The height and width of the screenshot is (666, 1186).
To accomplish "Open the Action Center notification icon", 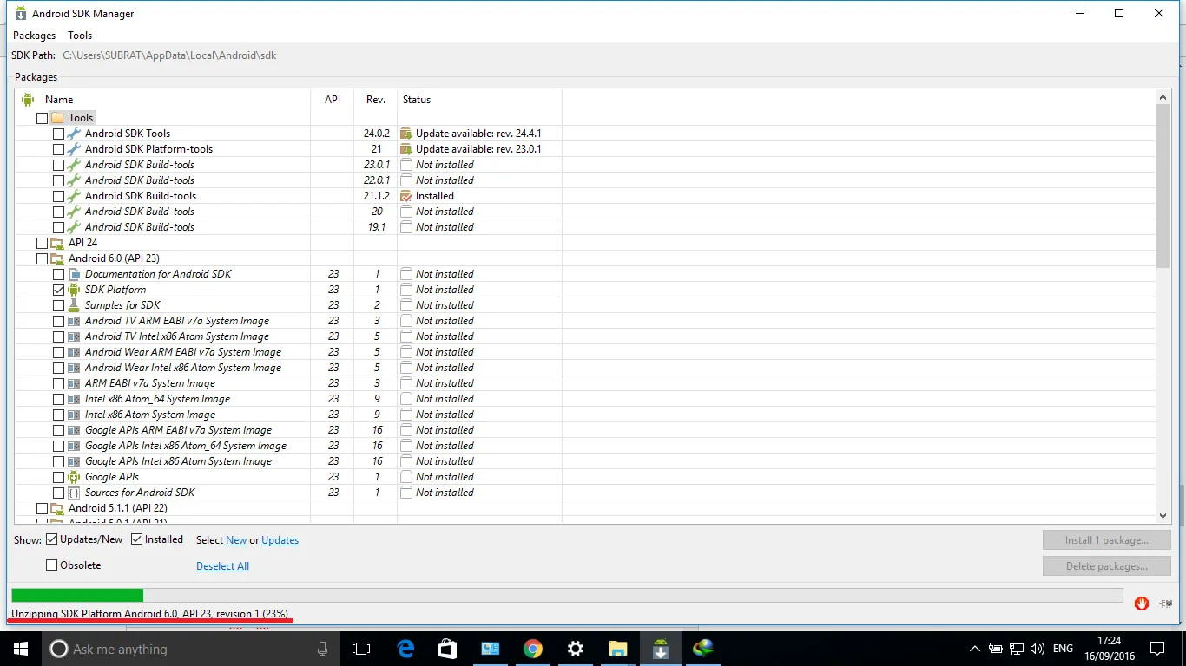I will point(1156,649).
